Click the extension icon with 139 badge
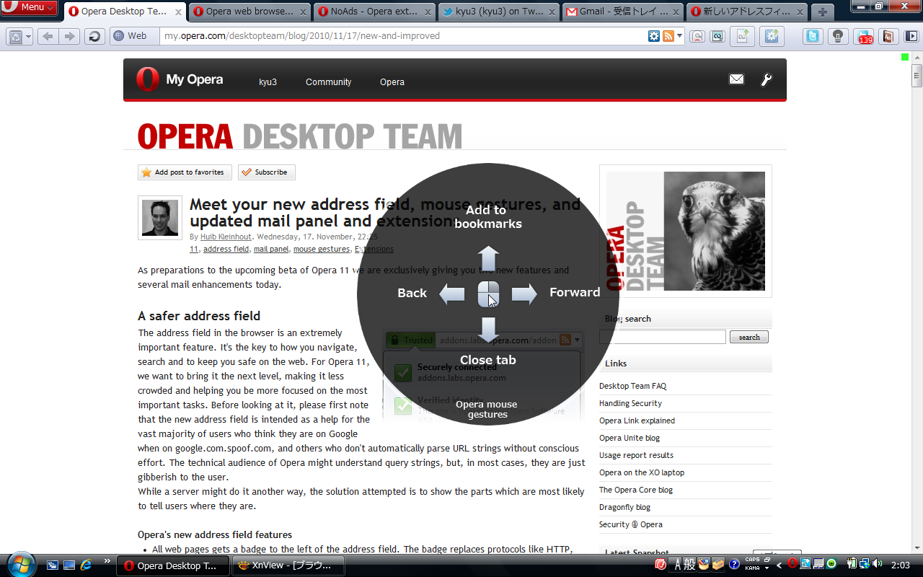Image resolution: width=923 pixels, height=577 pixels. point(863,36)
